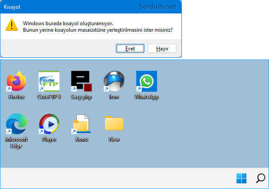Click the line 'Bunun yerine kısayolun masaüstüne...'

[98, 30]
